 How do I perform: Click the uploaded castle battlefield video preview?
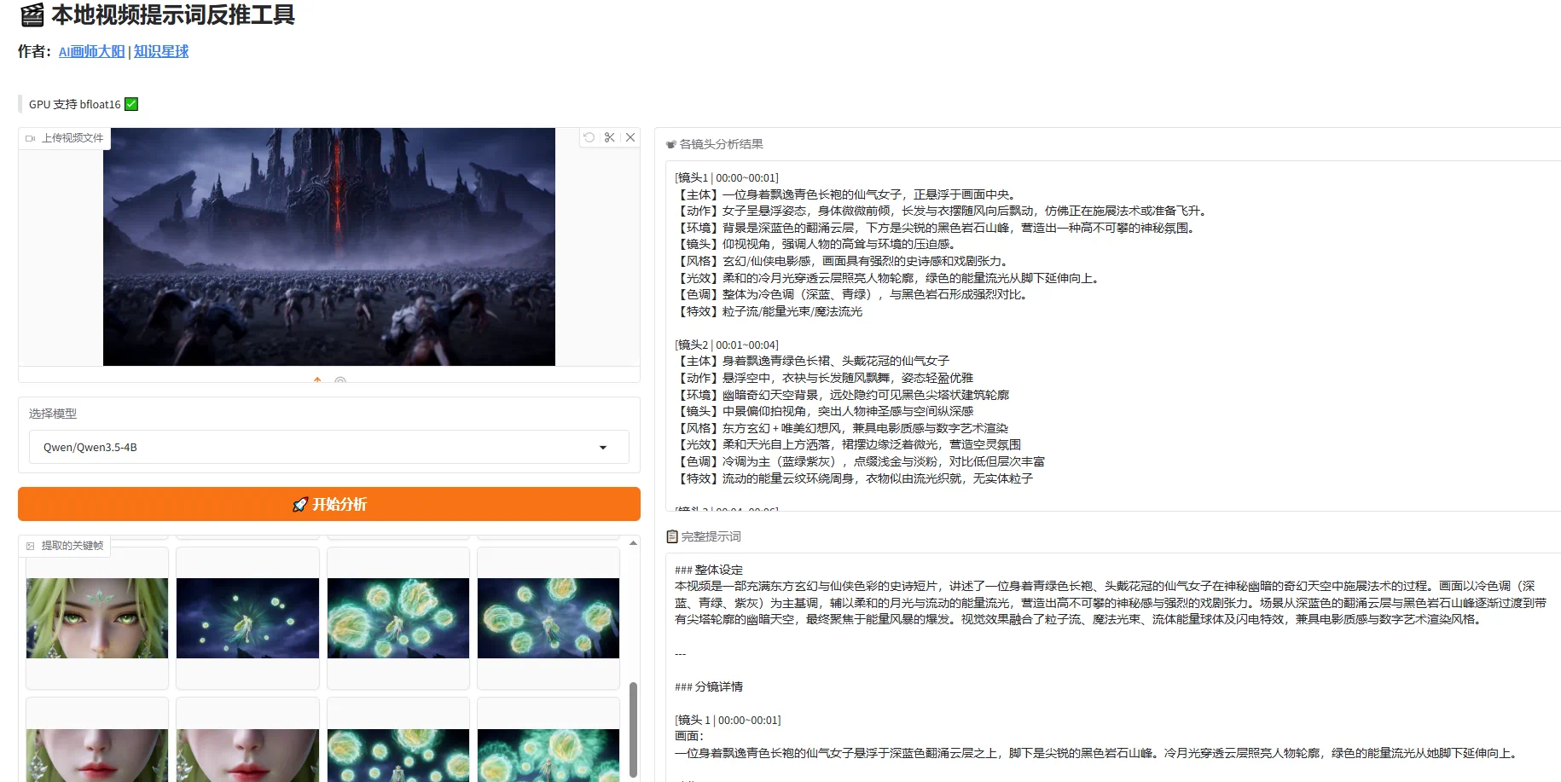(x=329, y=246)
